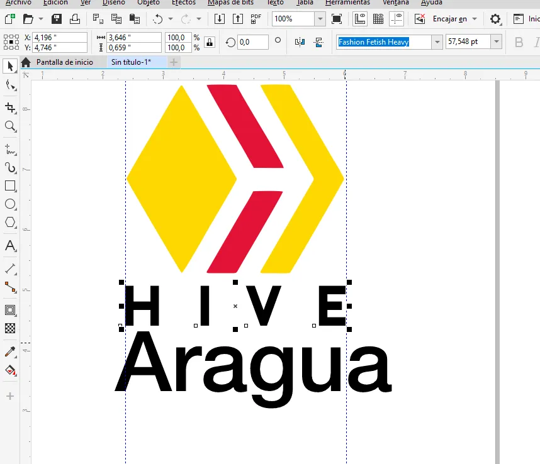
Task: Select the Freehand tool
Action: [x=10, y=149]
